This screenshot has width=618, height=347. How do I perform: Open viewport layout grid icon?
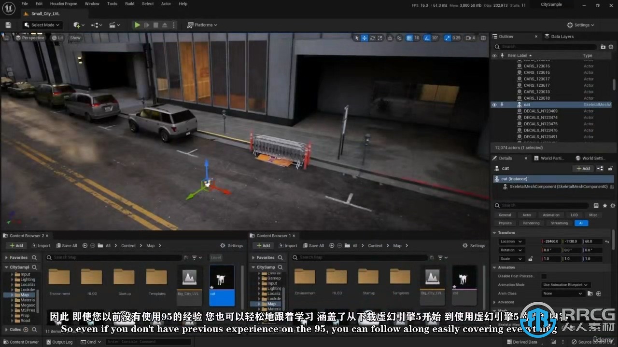(x=483, y=38)
